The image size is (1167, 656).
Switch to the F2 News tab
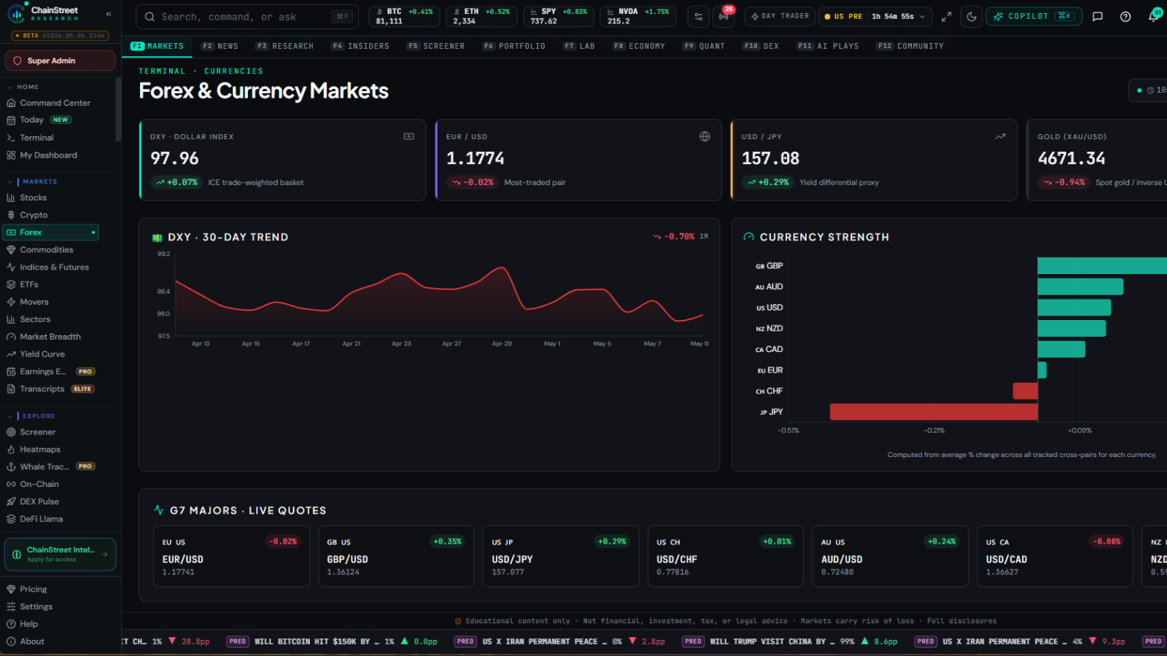coord(220,46)
